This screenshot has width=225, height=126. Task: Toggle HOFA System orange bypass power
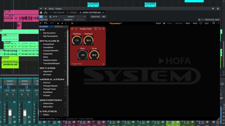click(40, 23)
